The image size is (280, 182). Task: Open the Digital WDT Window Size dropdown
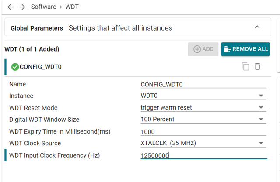tap(203, 119)
